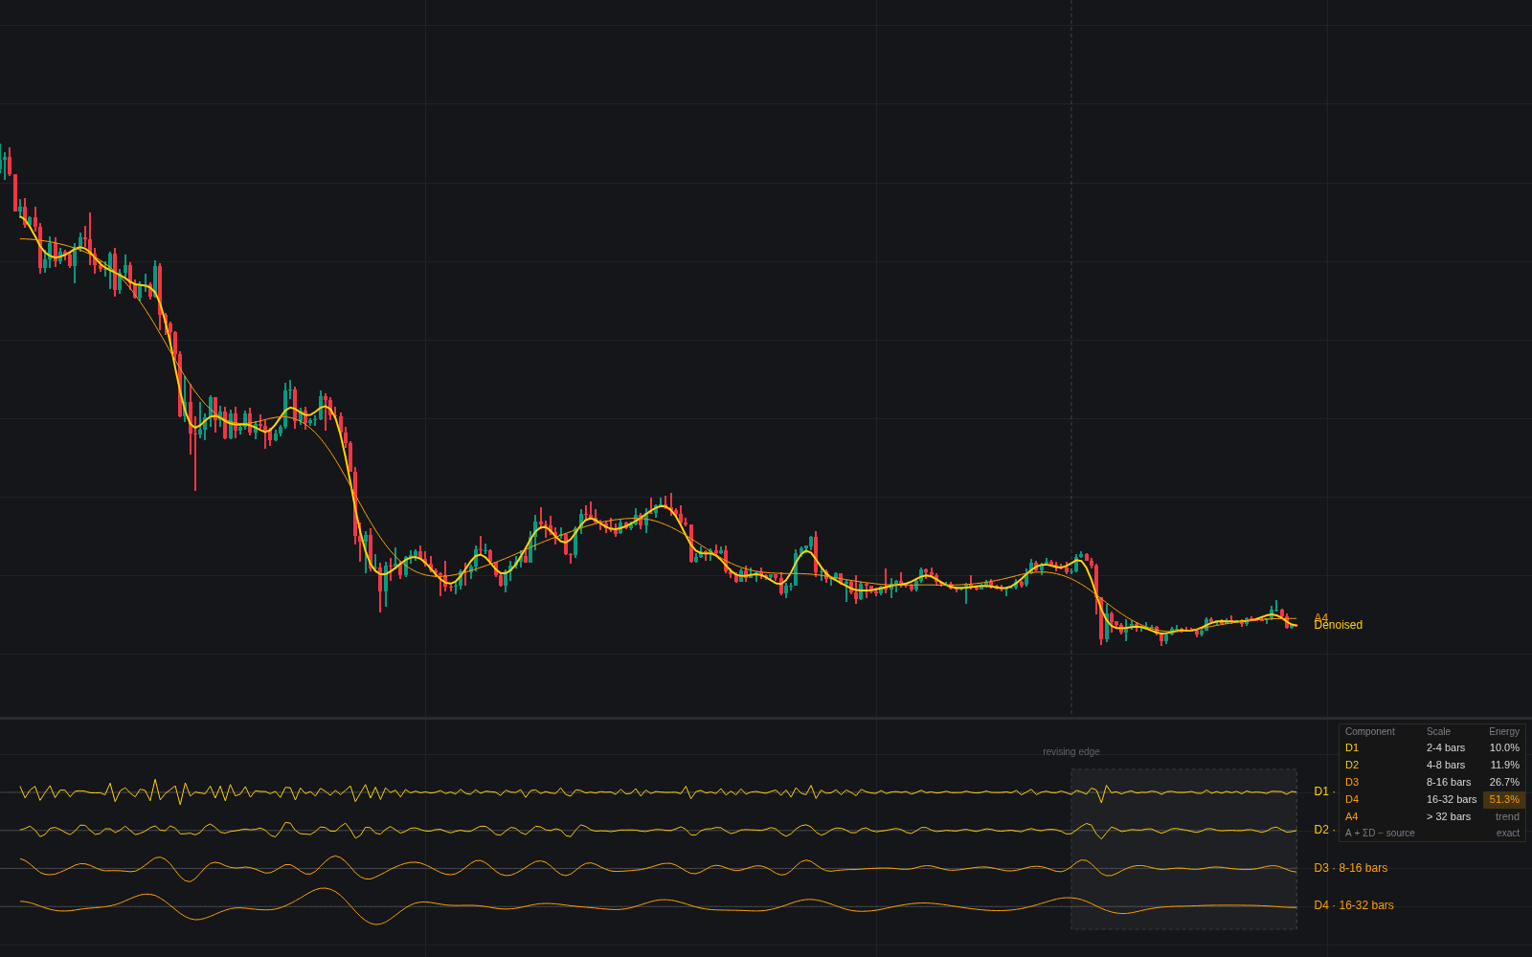1532x957 pixels.
Task: Select the D3 row name in the legend table
Action: pyautogui.click(x=1352, y=782)
